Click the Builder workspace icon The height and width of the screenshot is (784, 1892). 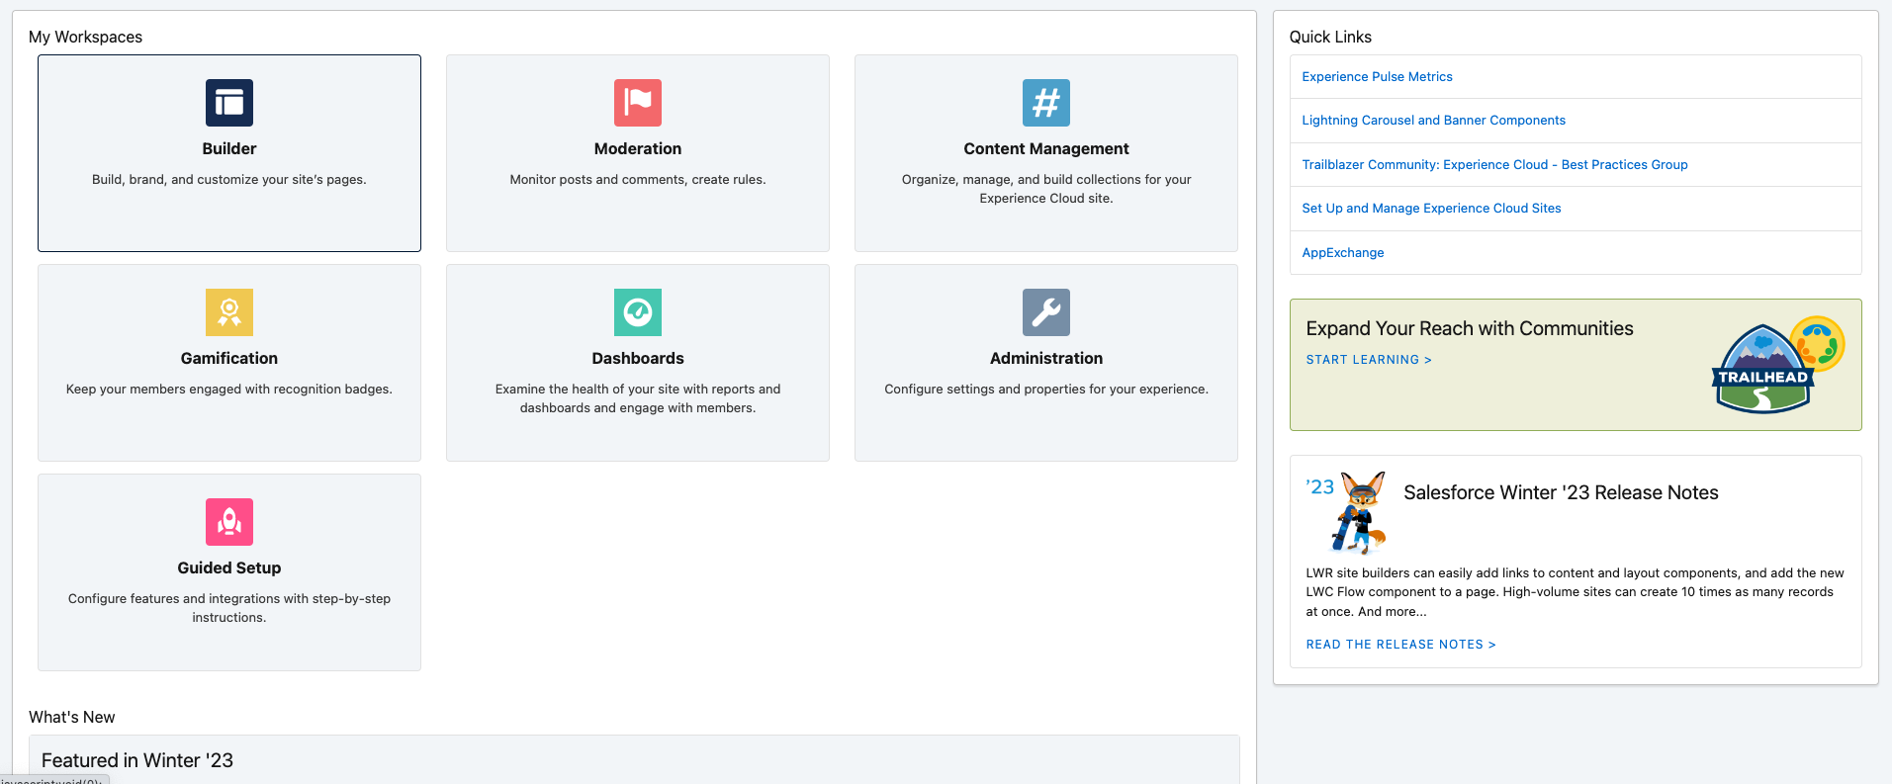229,103
